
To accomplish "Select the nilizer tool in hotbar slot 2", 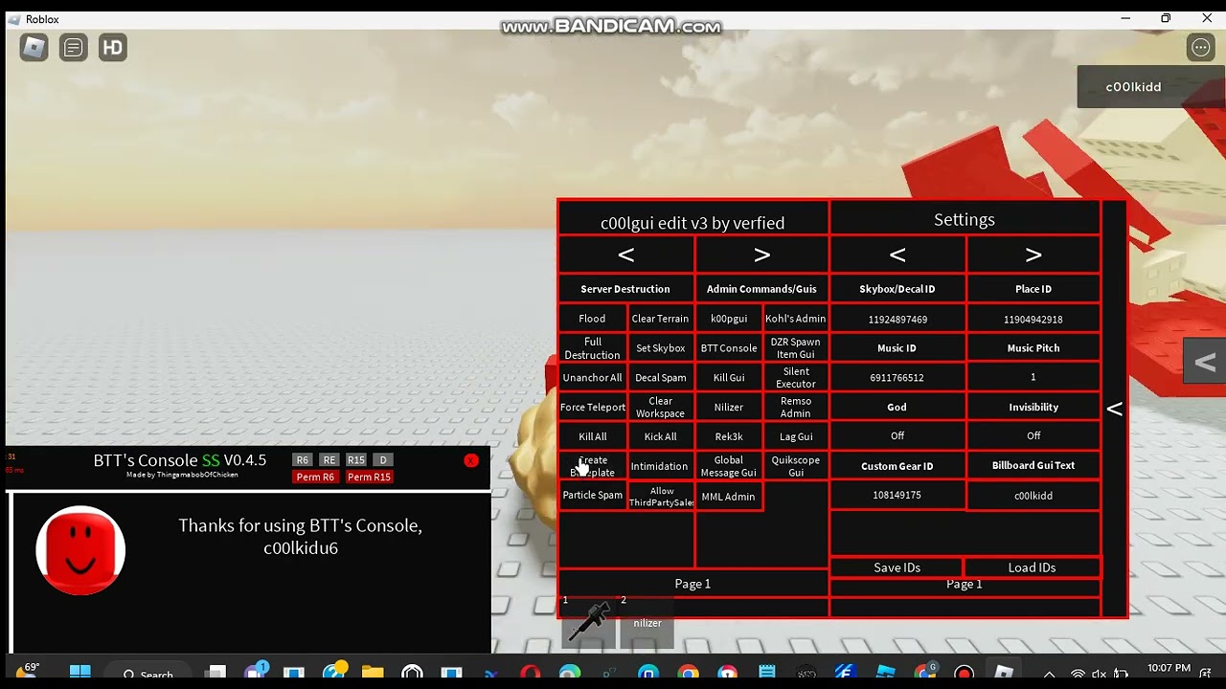I will pyautogui.click(x=647, y=622).
